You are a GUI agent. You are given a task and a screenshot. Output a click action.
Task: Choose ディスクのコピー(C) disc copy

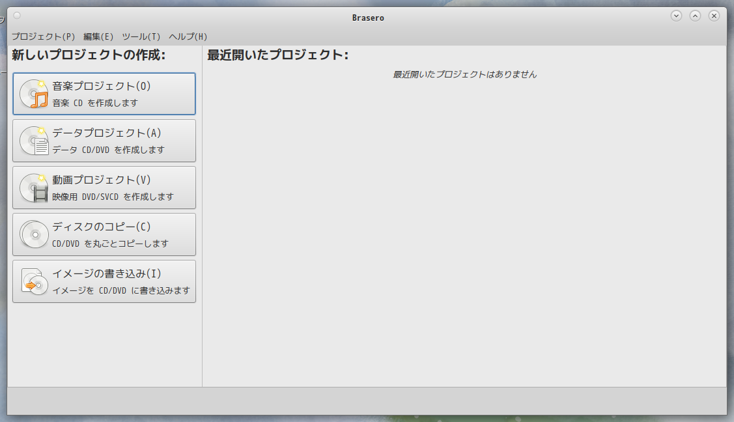click(104, 234)
